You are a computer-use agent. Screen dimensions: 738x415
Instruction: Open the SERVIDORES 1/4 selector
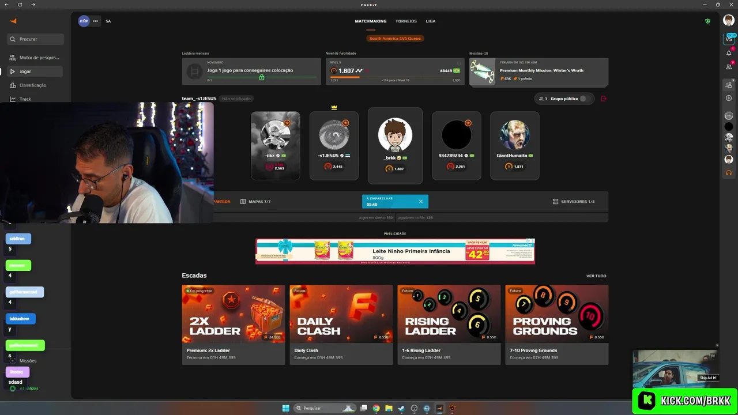tap(574, 201)
